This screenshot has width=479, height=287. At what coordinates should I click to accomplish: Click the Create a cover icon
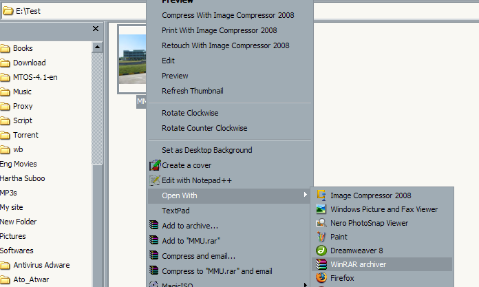click(155, 165)
